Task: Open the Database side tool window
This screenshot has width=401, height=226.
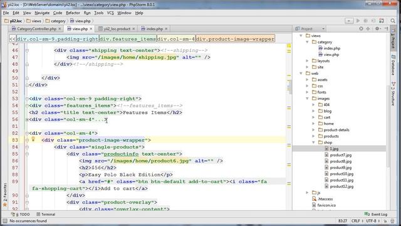Action: (x=393, y=65)
